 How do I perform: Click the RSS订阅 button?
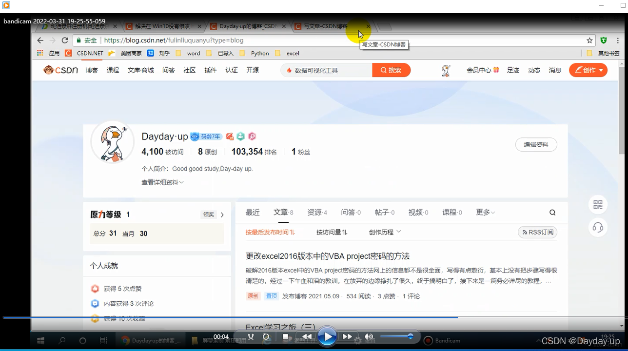pos(537,233)
